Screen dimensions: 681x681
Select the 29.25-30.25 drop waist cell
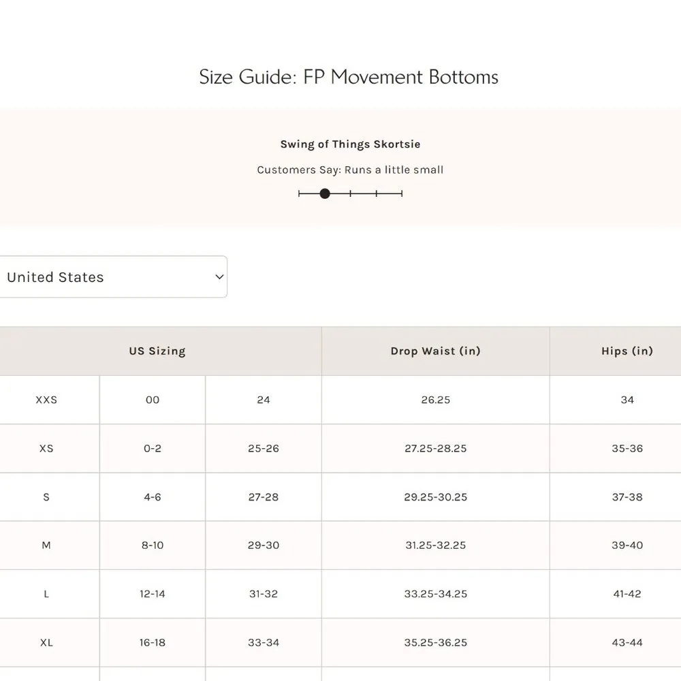click(436, 497)
